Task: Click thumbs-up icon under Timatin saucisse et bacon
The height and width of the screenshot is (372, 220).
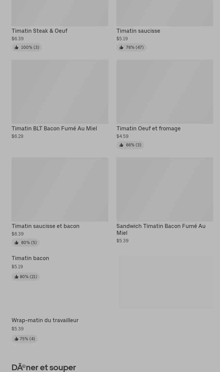Action: coord(16,243)
